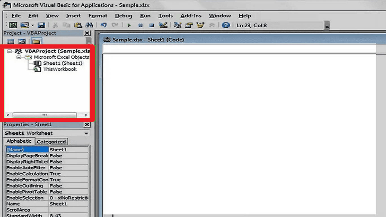Click the EnableCalculation True value
This screenshot has height=217, width=386.
coord(69,174)
